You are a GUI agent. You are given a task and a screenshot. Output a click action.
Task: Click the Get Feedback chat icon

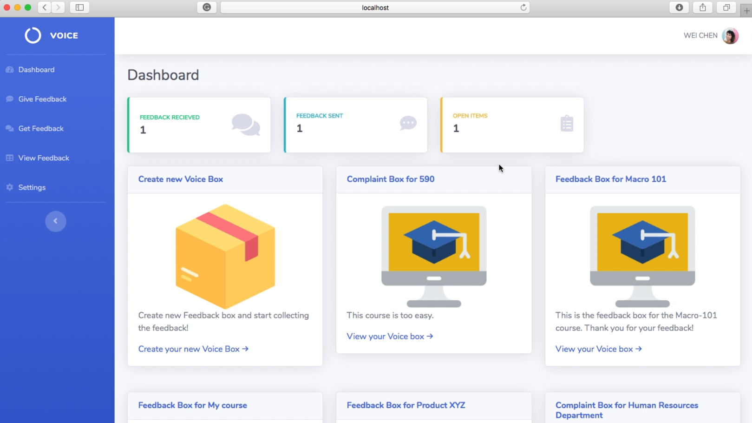10,128
